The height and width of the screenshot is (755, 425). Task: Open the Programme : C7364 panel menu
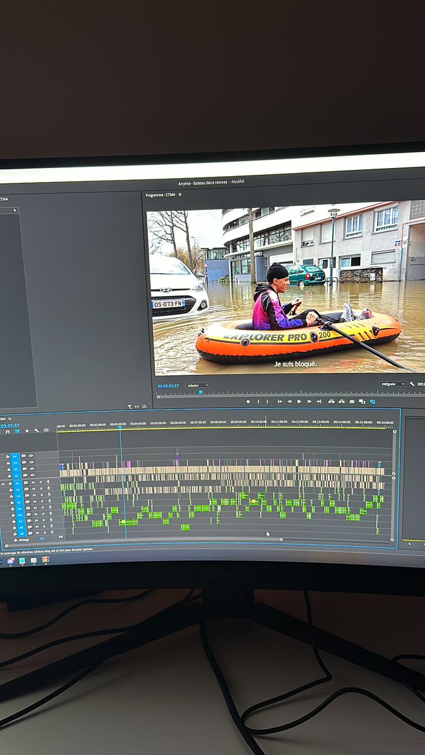coord(179,195)
